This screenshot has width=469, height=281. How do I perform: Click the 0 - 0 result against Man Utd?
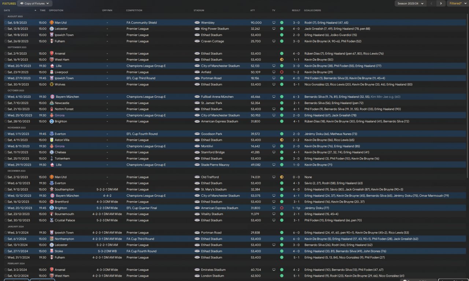tap(296, 177)
